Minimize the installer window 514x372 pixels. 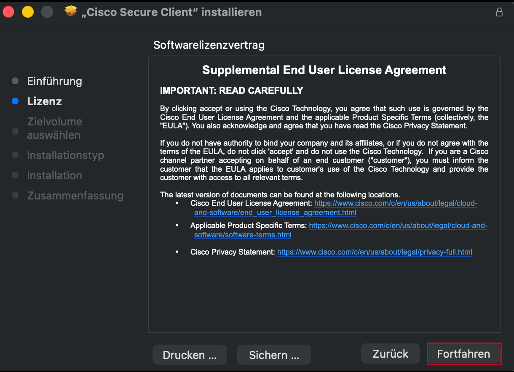(28, 12)
